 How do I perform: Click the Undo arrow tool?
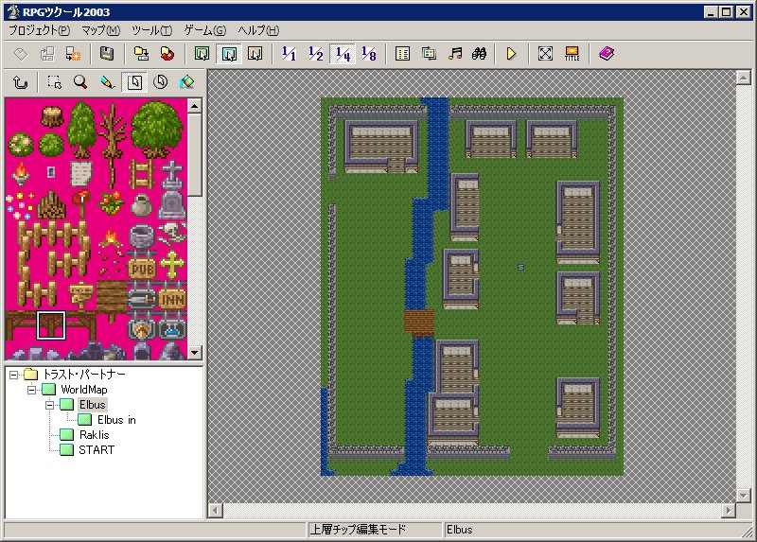coord(20,82)
